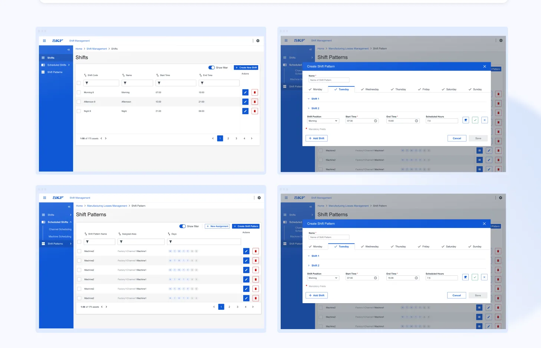This screenshot has width=541, height=348.
Task: Close the upper Create Shift Pattern dialog
Action: point(485,66)
